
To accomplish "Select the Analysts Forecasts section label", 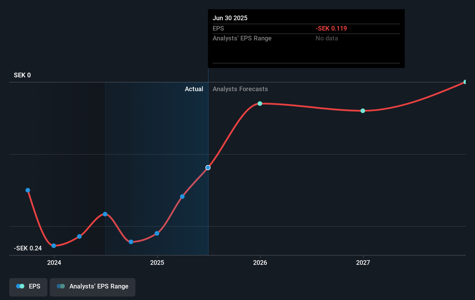I will coord(240,89).
